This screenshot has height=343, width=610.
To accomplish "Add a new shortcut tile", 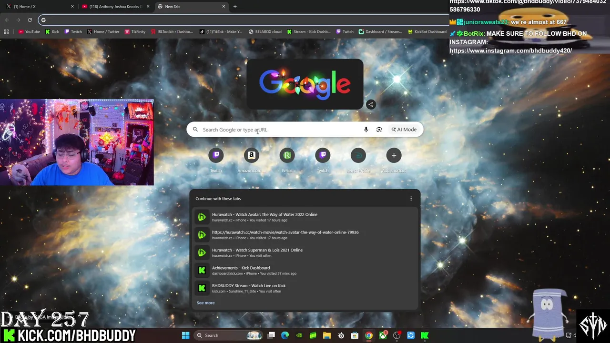I will click(394, 160).
